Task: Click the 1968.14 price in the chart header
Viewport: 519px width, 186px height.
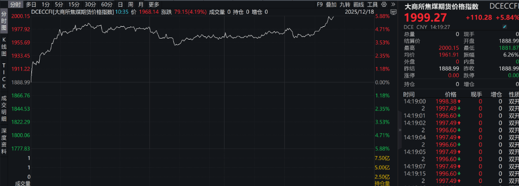Action: [149, 12]
